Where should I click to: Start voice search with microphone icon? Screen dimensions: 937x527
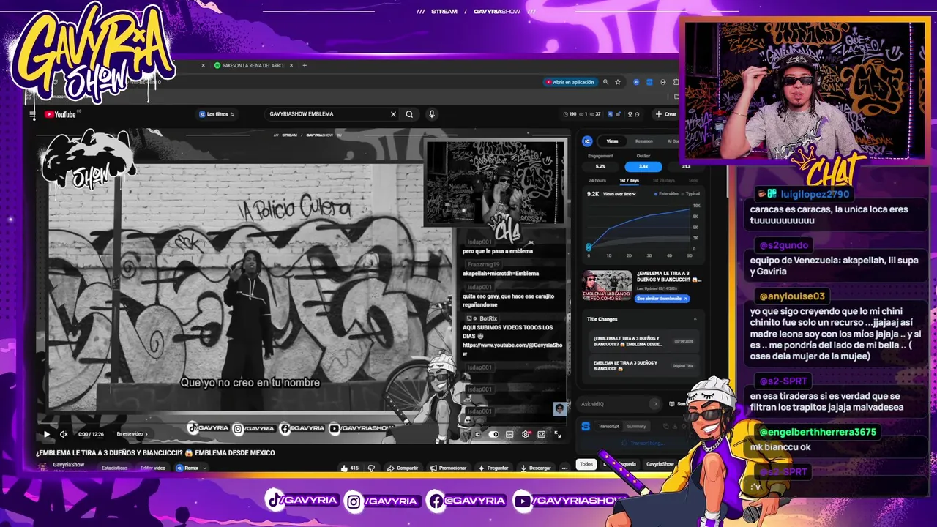(432, 114)
